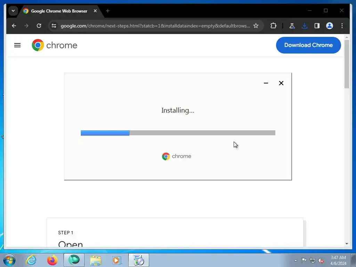The width and height of the screenshot is (356, 267).
Task: Show downloads from the toolbar
Action: [305, 26]
